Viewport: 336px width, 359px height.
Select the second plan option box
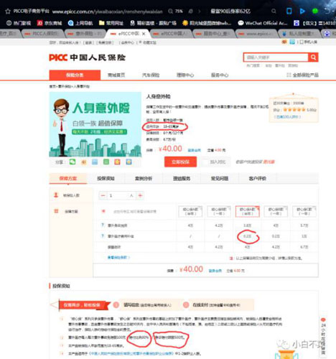pyautogui.click(x=219, y=211)
